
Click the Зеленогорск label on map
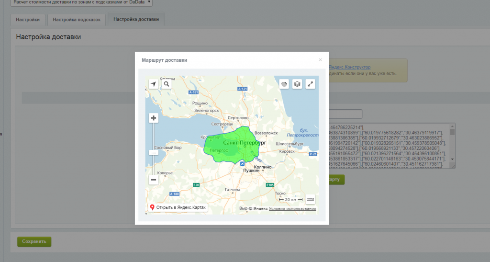pyautogui.click(x=207, y=111)
